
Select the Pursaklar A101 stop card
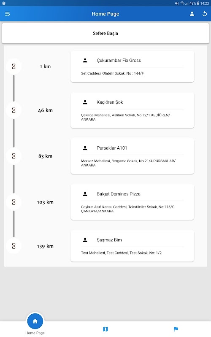pos(132,156)
